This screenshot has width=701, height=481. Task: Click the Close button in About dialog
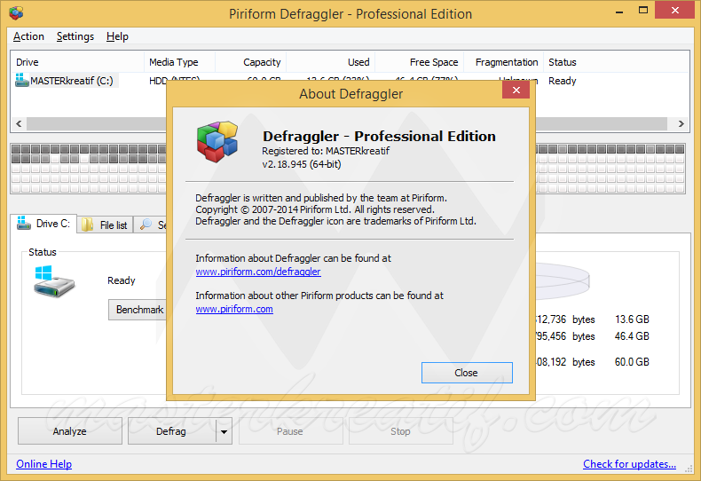pyautogui.click(x=467, y=373)
